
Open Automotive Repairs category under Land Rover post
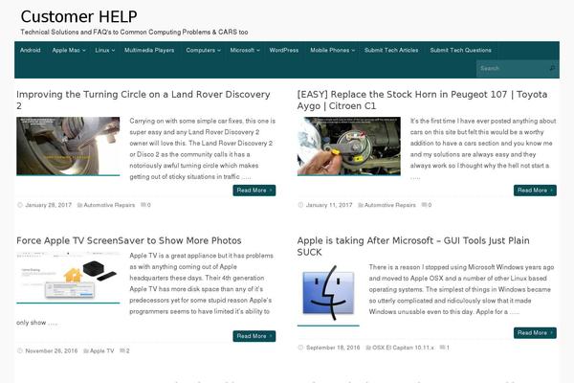tap(109, 205)
